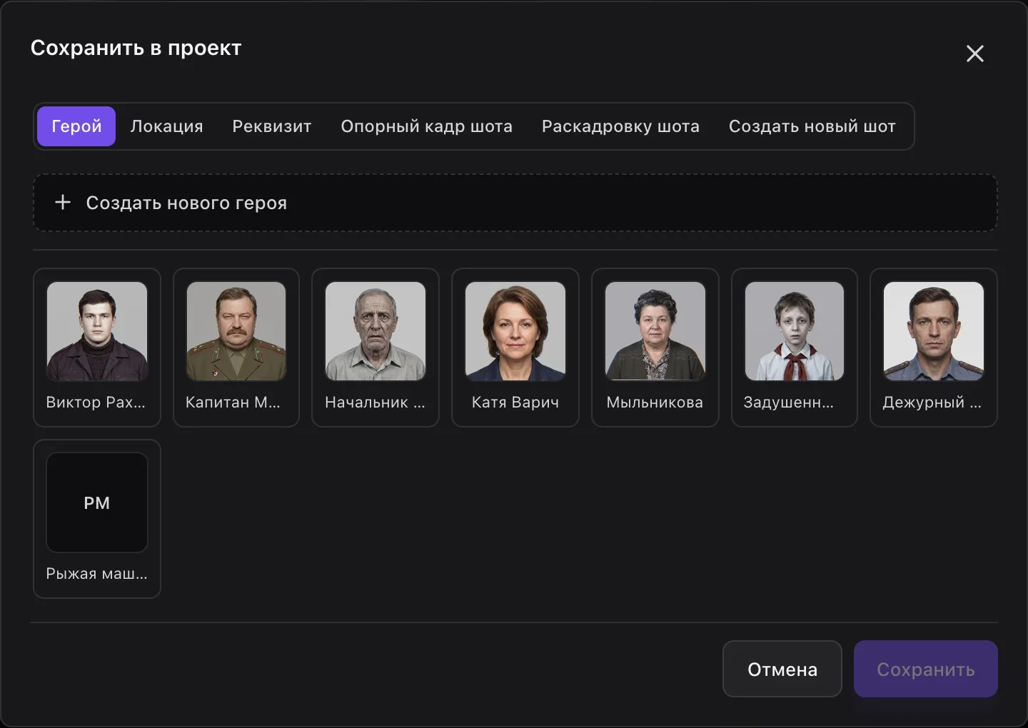Close the «Сохранить в проект» dialog
Viewport: 1028px width, 728px height.
tap(974, 54)
